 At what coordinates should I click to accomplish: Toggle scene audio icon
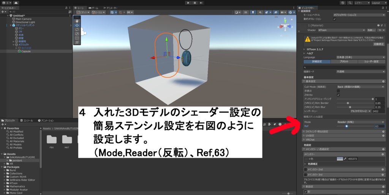[260, 13]
